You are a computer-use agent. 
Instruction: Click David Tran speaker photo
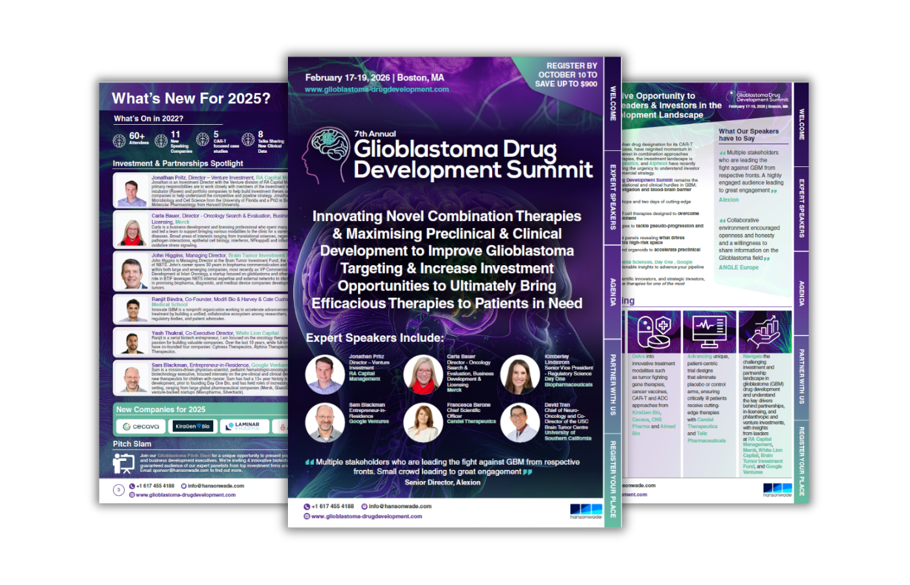[x=520, y=422]
